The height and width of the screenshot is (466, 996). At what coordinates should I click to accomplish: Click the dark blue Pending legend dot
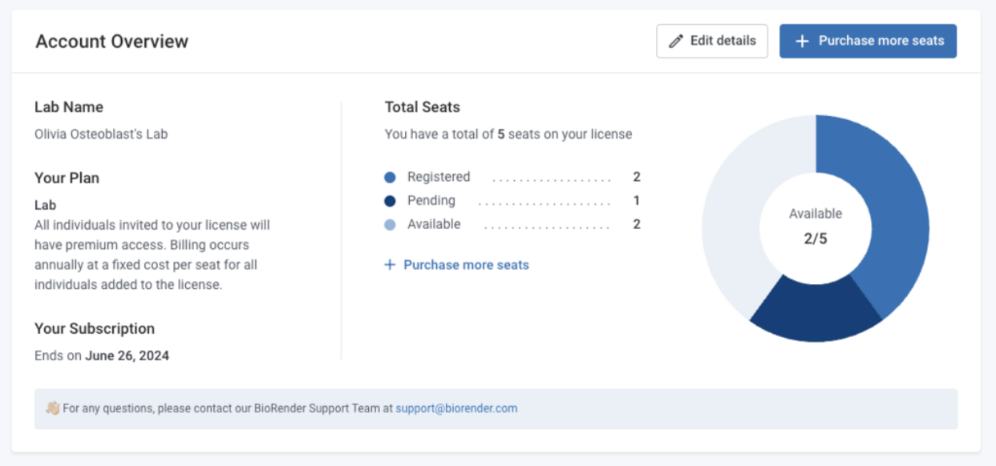point(390,202)
